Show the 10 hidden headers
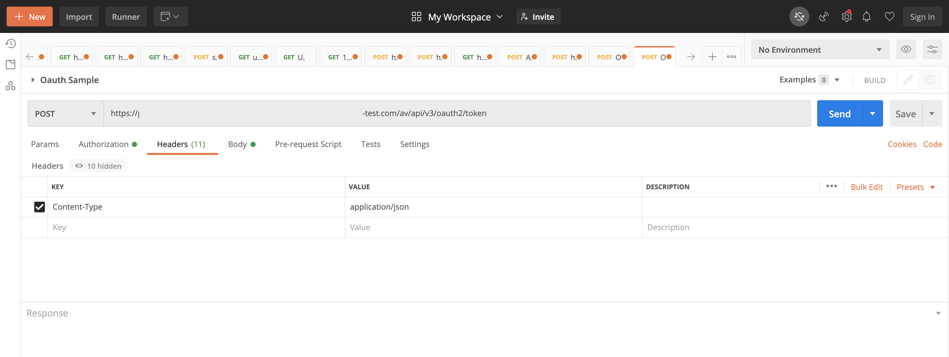949x357 pixels. click(99, 166)
